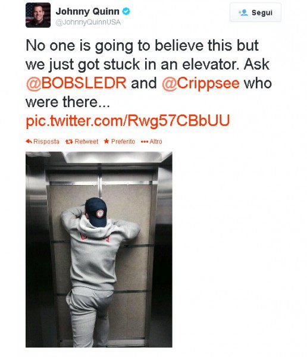Screen dimensions: 307x357
Task: Click the word Segui in follow button
Action: pyautogui.click(x=262, y=12)
